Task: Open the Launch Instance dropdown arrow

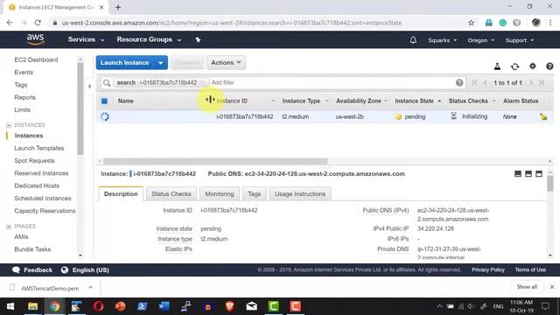Action: [161, 62]
